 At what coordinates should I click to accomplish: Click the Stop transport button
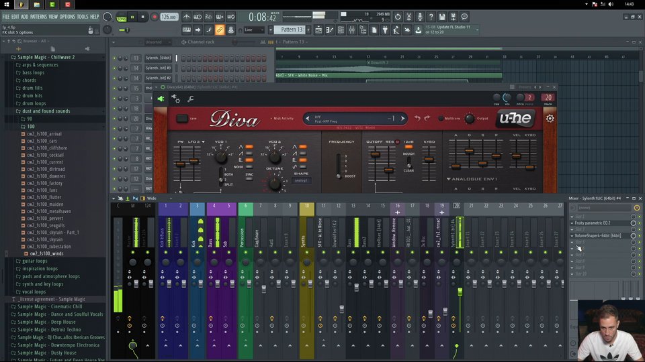142,17
